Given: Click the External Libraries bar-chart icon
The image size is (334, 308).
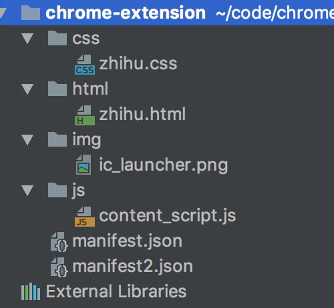Looking at the screenshot, I should pyautogui.click(x=31, y=291).
